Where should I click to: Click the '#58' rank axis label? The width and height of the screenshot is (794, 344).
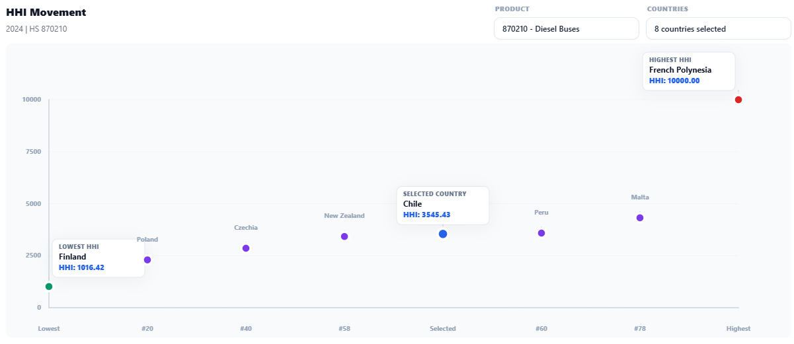[x=344, y=329]
